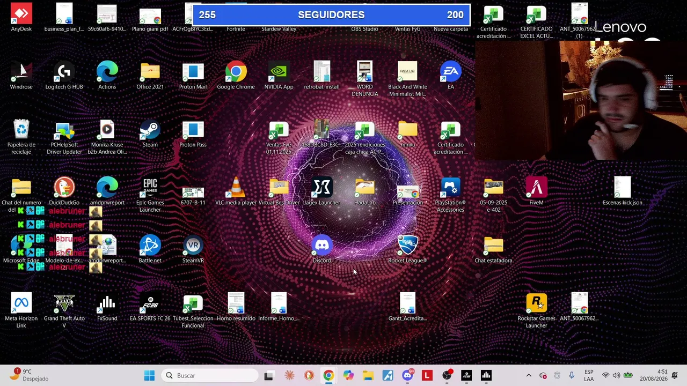Open the clock and calendar flyout
687x386 pixels.
click(x=653, y=375)
